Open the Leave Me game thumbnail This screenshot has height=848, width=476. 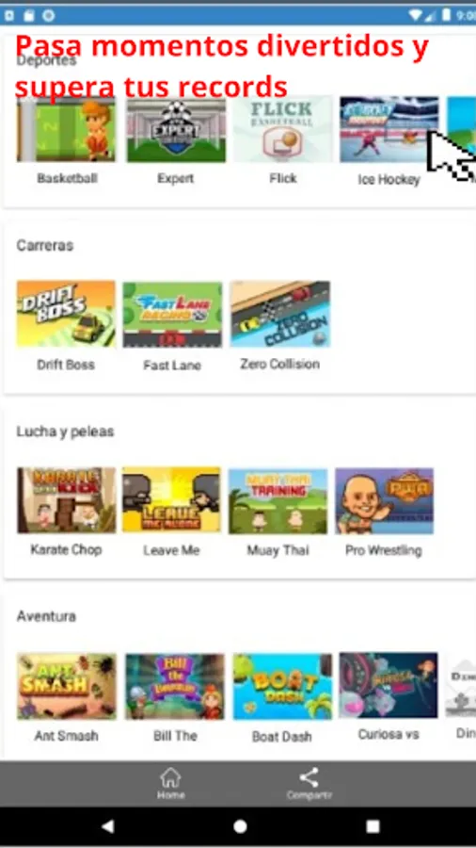pos(171,499)
